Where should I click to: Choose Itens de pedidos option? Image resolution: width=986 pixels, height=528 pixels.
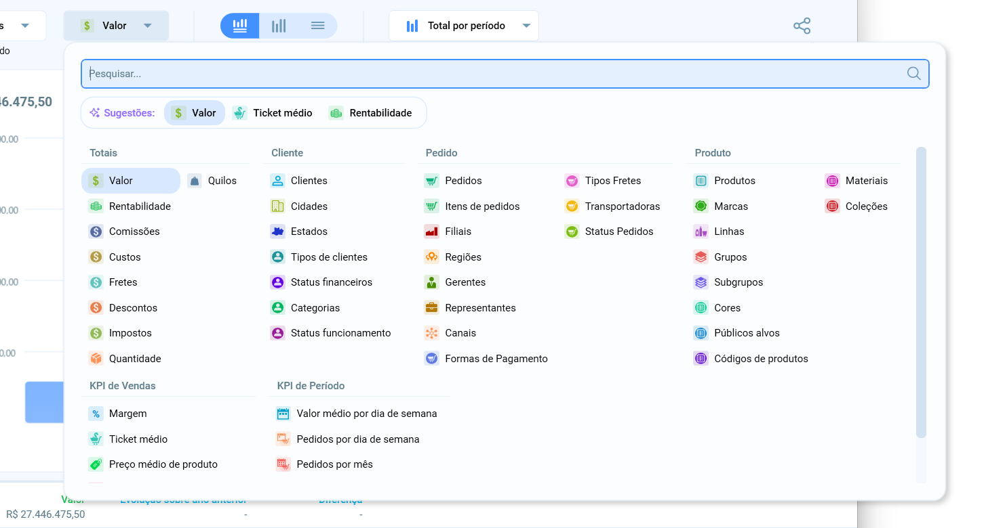click(x=472, y=206)
